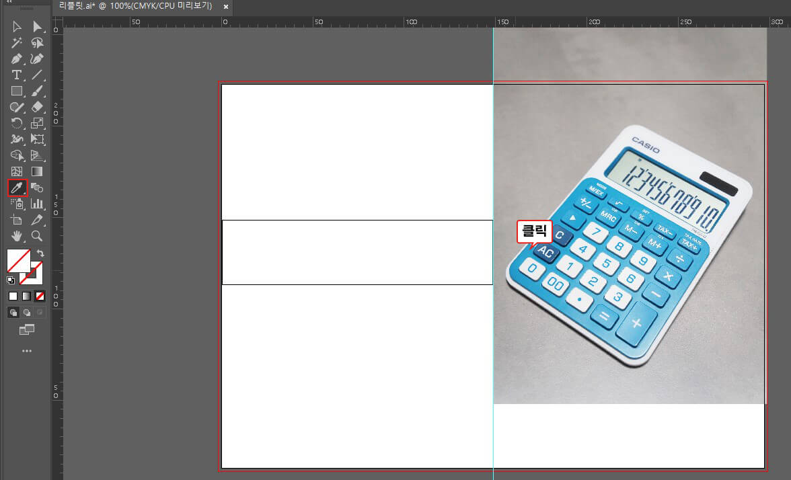791x480 pixels.
Task: Select the Artboard tool
Action: point(17,220)
